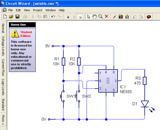Select the arrow pointer tool
Screen dimensions: 160x130
click(x=89, y=17)
